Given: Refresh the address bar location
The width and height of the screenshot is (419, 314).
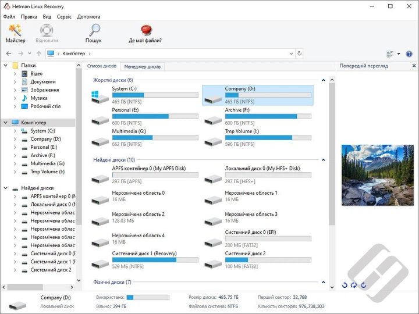Looking at the screenshot, I should pyautogui.click(x=300, y=53).
